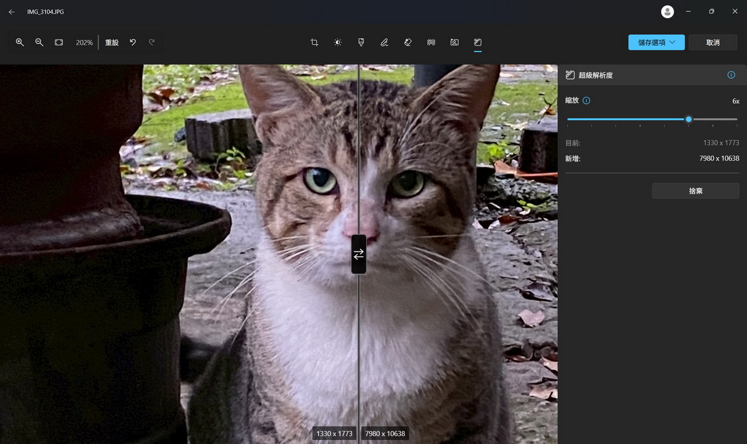The image size is (747, 444).
Task: Undo the last edit
Action: [x=133, y=42]
